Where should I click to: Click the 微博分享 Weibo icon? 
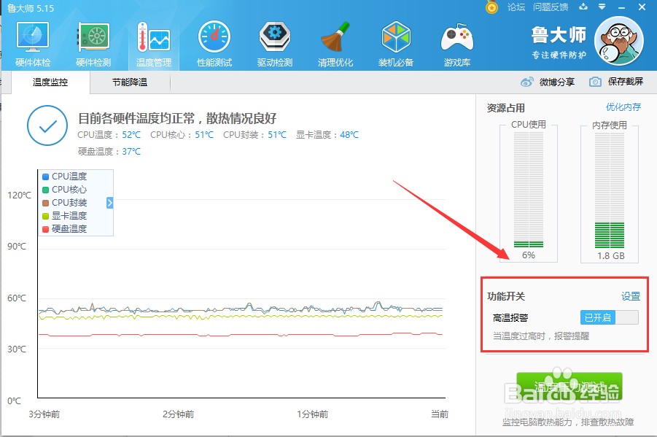(527, 82)
